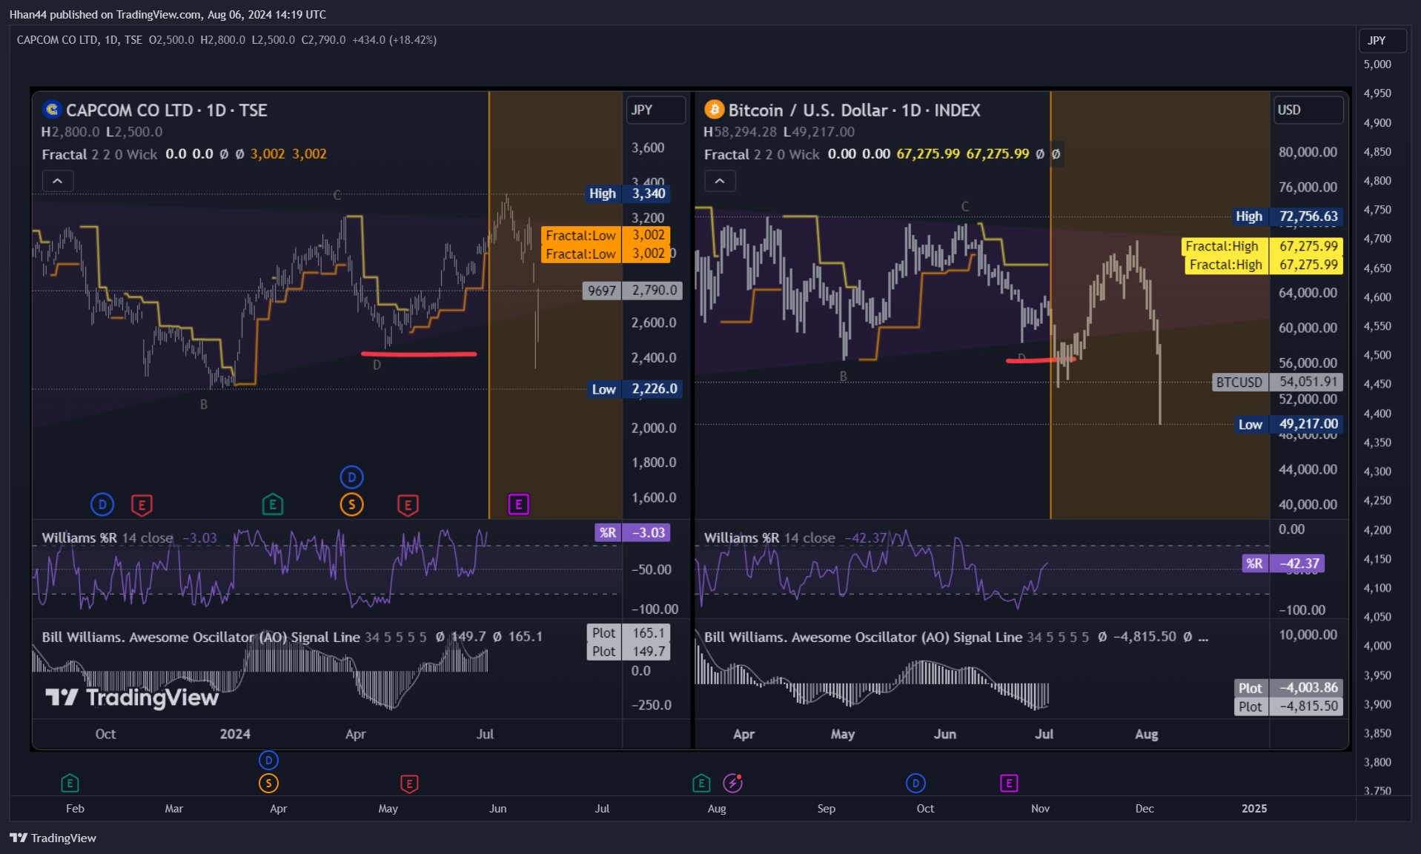Click the Aug label on Bitcoin time axis
The width and height of the screenshot is (1421, 854).
pyautogui.click(x=1146, y=734)
